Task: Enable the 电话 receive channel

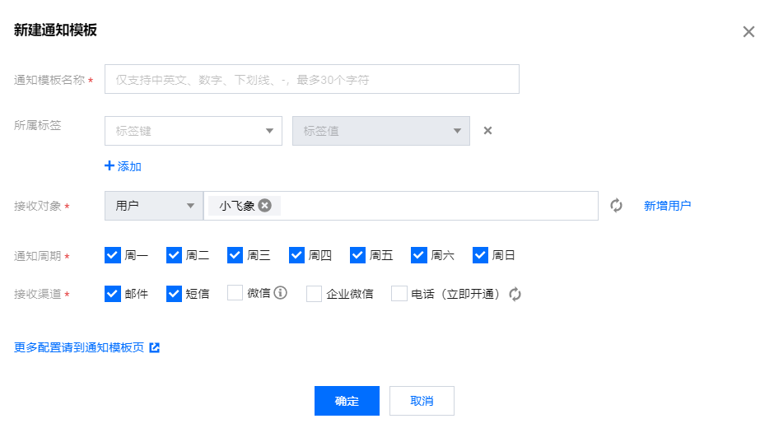Action: (x=399, y=294)
